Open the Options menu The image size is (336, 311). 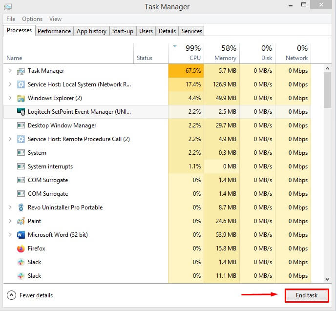click(32, 19)
